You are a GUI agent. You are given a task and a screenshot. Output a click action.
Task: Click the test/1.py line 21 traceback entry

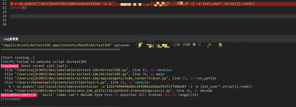tap(77, 82)
